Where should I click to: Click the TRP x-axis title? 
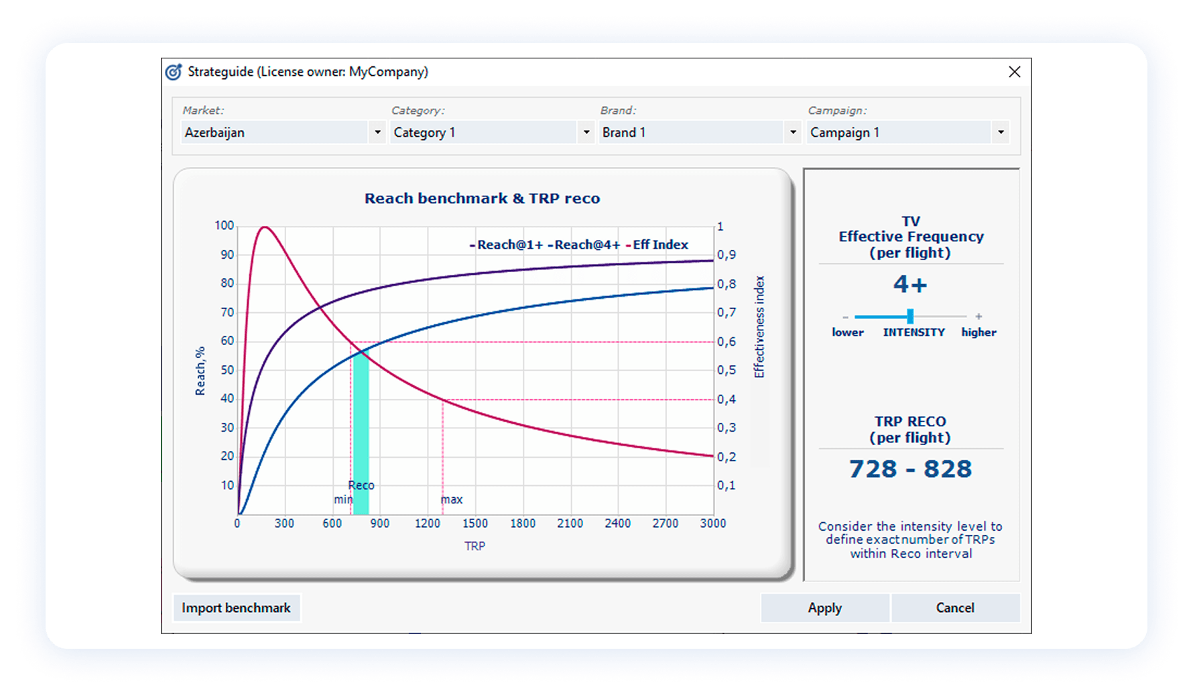coord(475,546)
